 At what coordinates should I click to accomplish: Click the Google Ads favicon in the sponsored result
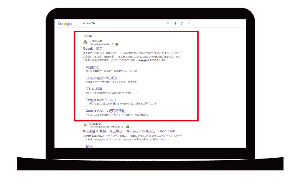point(85,42)
